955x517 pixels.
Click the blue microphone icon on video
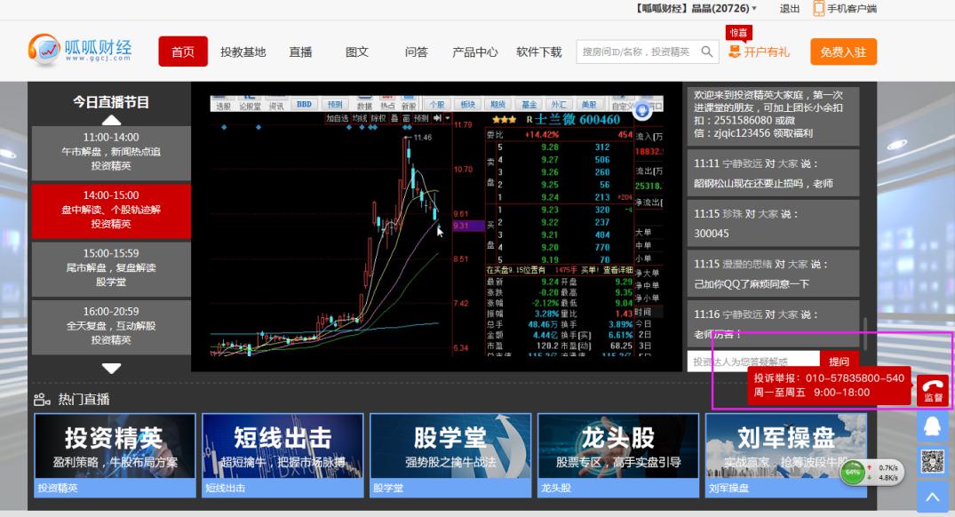(x=642, y=111)
